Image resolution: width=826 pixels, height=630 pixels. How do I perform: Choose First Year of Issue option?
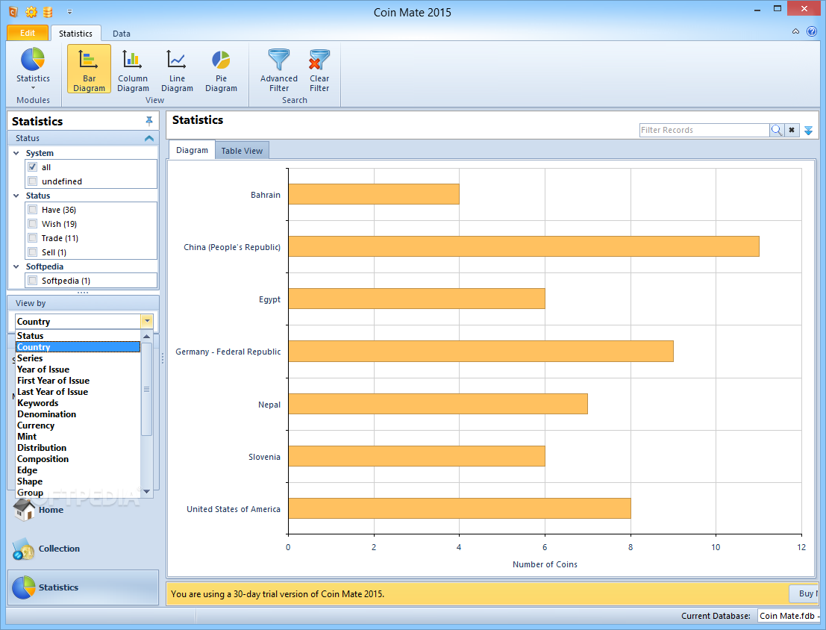pos(78,381)
